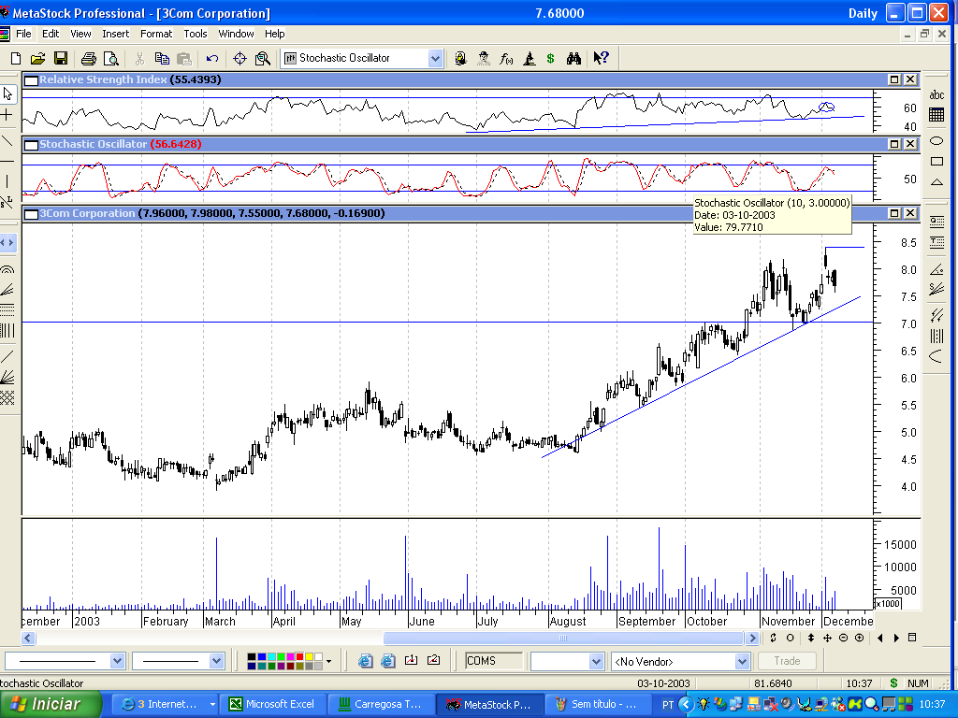
Task: Click the previous security left-arrow button
Action: [879, 638]
